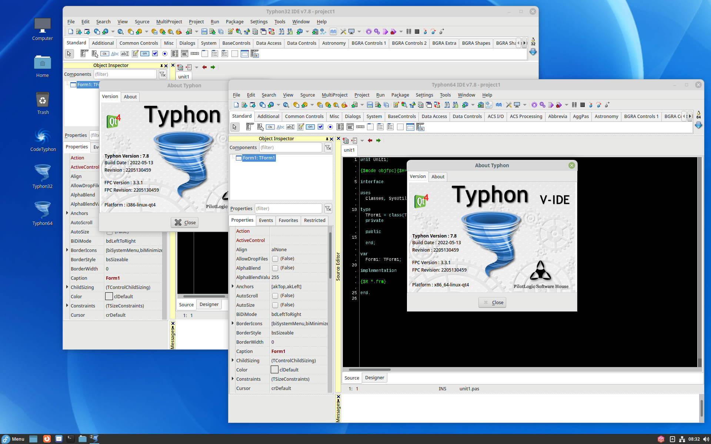
Task: Expand Constraints property in Typhon32 inspector
Action: click(67, 306)
